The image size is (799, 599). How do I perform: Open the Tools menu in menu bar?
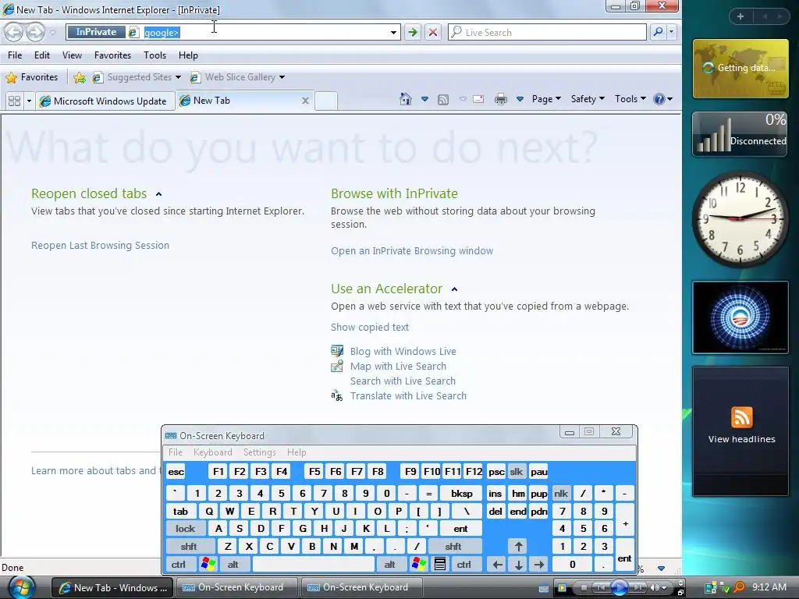coord(154,55)
